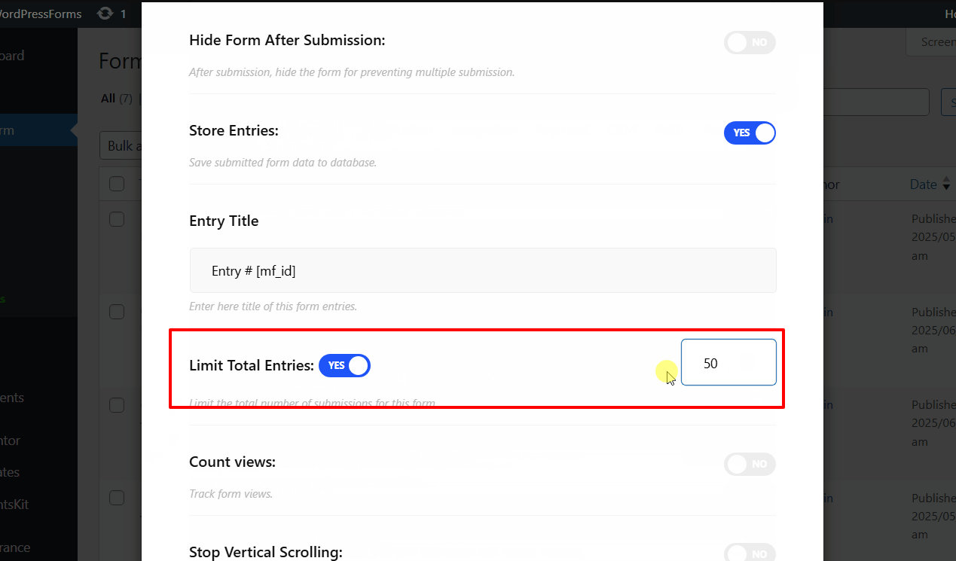956x561 pixels.
Task: Enable the Hide Form After Submission toggle
Action: tap(750, 43)
